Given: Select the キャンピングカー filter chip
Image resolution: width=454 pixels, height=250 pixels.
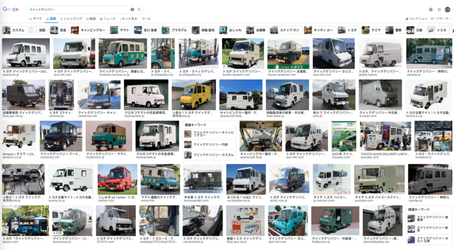Looking at the screenshot, I should click(88, 30).
